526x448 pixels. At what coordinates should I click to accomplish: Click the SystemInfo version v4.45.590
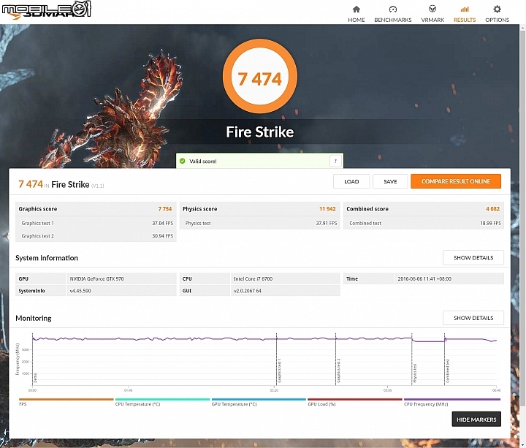80,291
